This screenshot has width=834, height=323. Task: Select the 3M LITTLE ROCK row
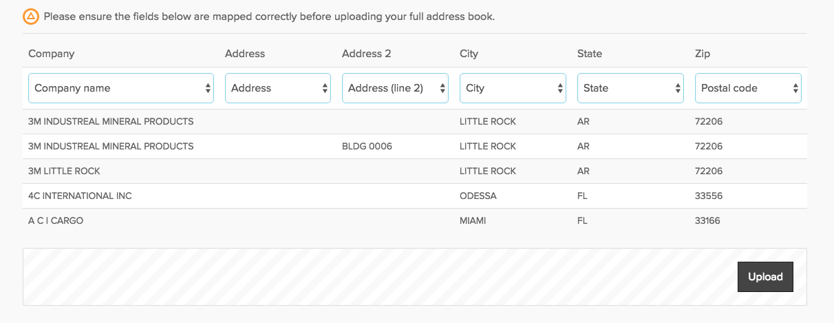[x=415, y=171]
